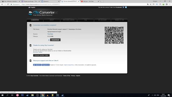Close the Dontan Kamett active tab
The height and width of the screenshot is (97, 172).
(x=78, y=1)
